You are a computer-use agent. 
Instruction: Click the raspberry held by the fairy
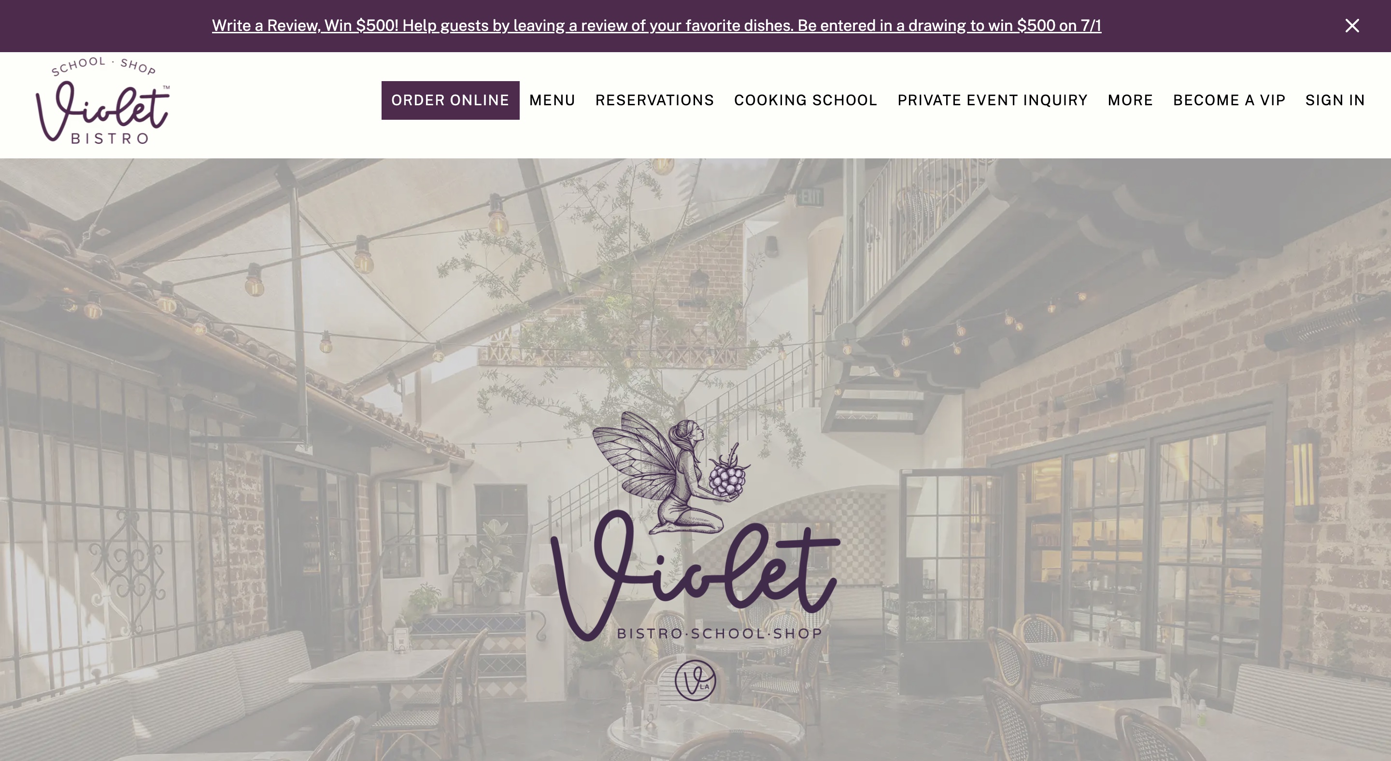click(x=729, y=473)
